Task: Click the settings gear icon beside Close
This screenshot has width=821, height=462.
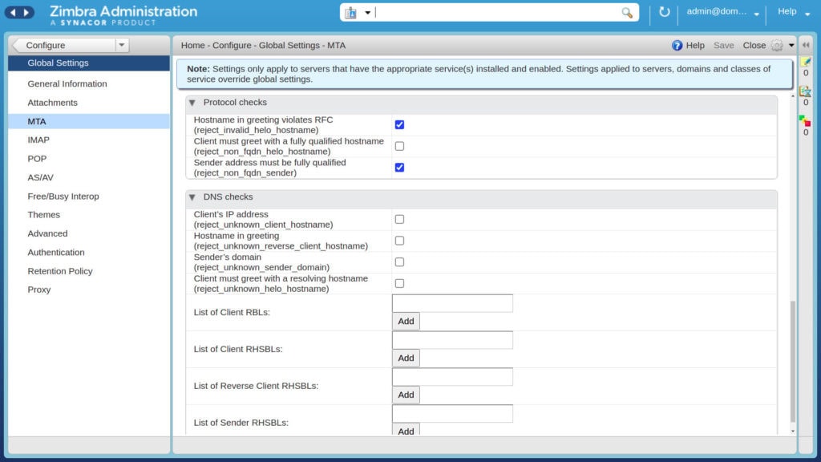Action: coord(777,46)
